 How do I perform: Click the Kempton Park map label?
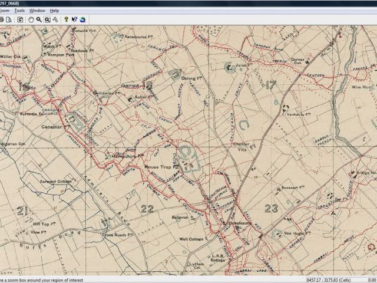60,55
